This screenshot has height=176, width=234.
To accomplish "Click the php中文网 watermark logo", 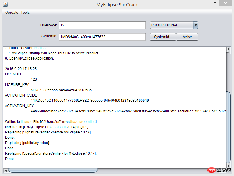I will [x=219, y=170].
